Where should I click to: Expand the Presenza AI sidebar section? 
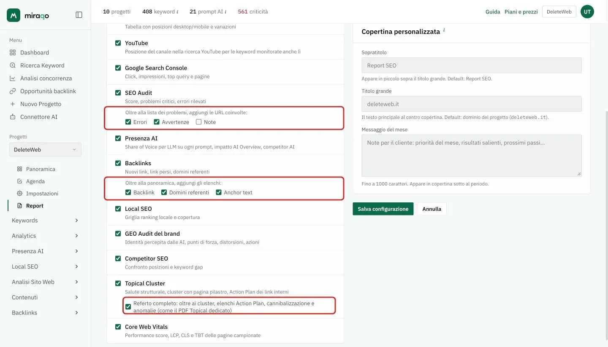point(46,251)
